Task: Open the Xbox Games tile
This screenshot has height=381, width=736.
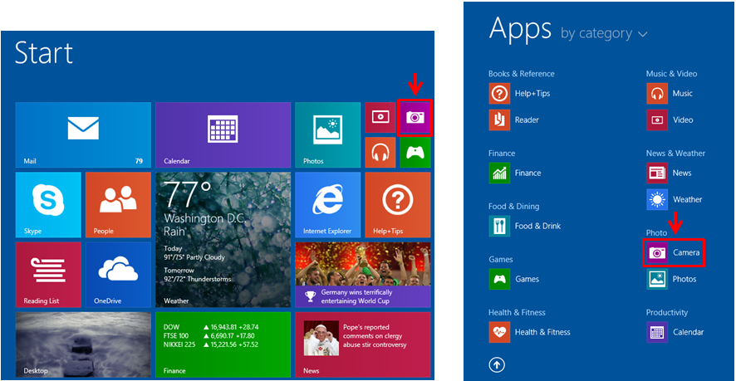Action: 415,152
